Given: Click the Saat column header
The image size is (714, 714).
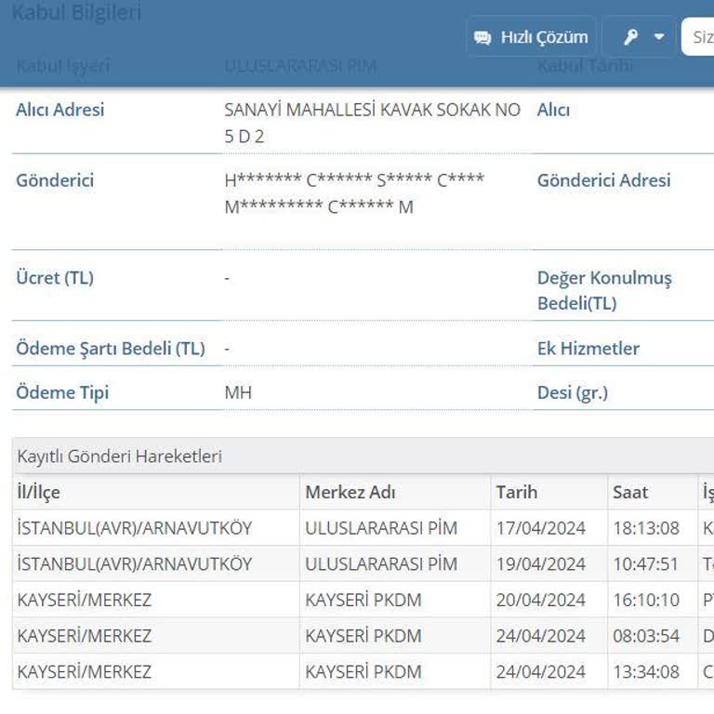Looking at the screenshot, I should (x=630, y=492).
